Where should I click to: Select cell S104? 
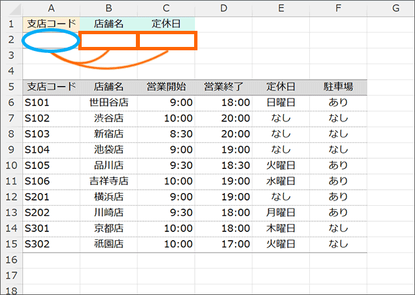tap(52, 150)
